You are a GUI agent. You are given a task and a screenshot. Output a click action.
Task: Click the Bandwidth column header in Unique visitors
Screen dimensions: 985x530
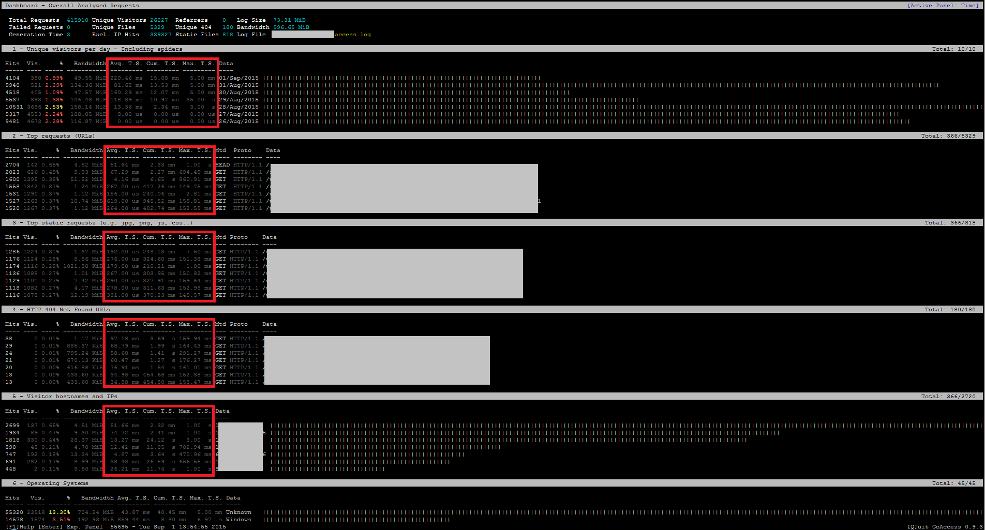pos(90,64)
